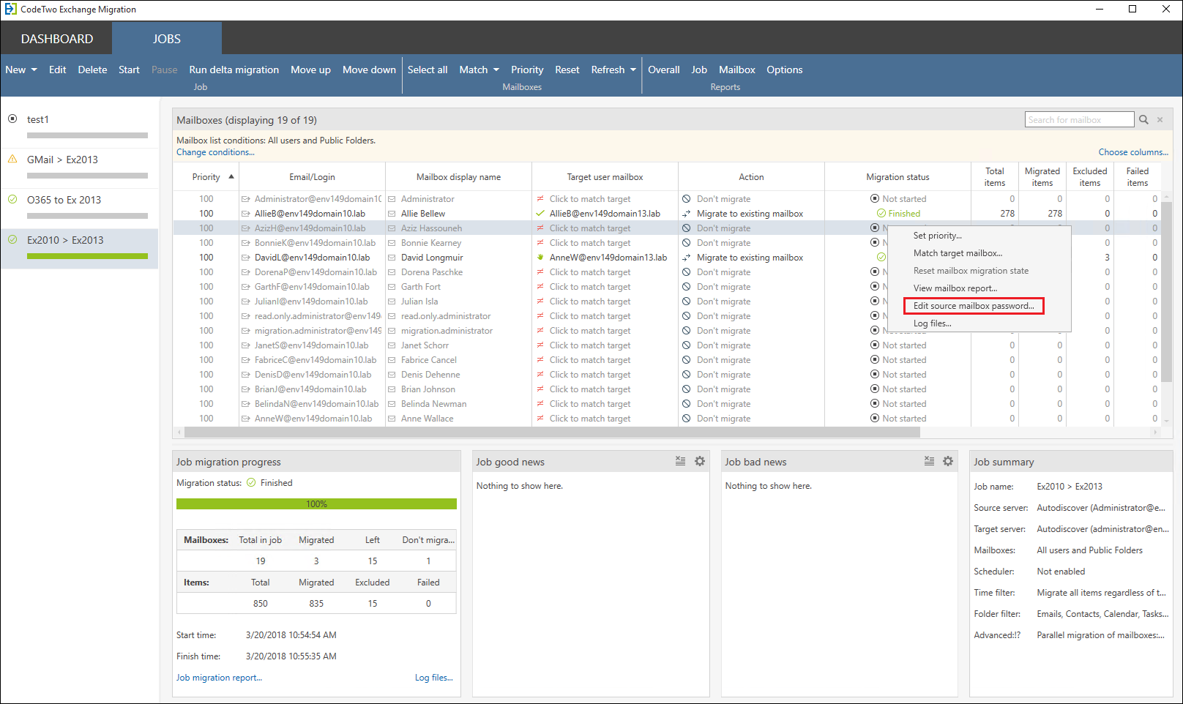Sort by Migration status column header

click(897, 177)
